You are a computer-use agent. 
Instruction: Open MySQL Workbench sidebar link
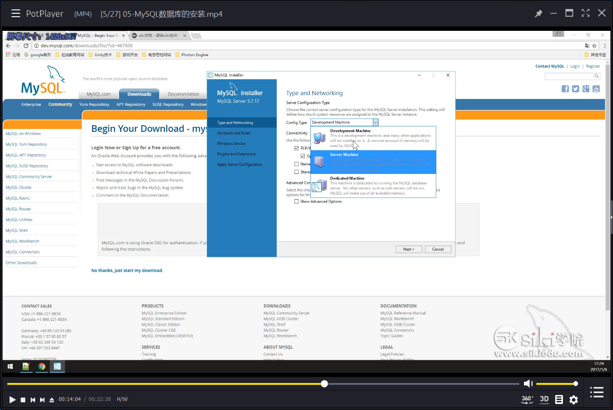[23, 241]
